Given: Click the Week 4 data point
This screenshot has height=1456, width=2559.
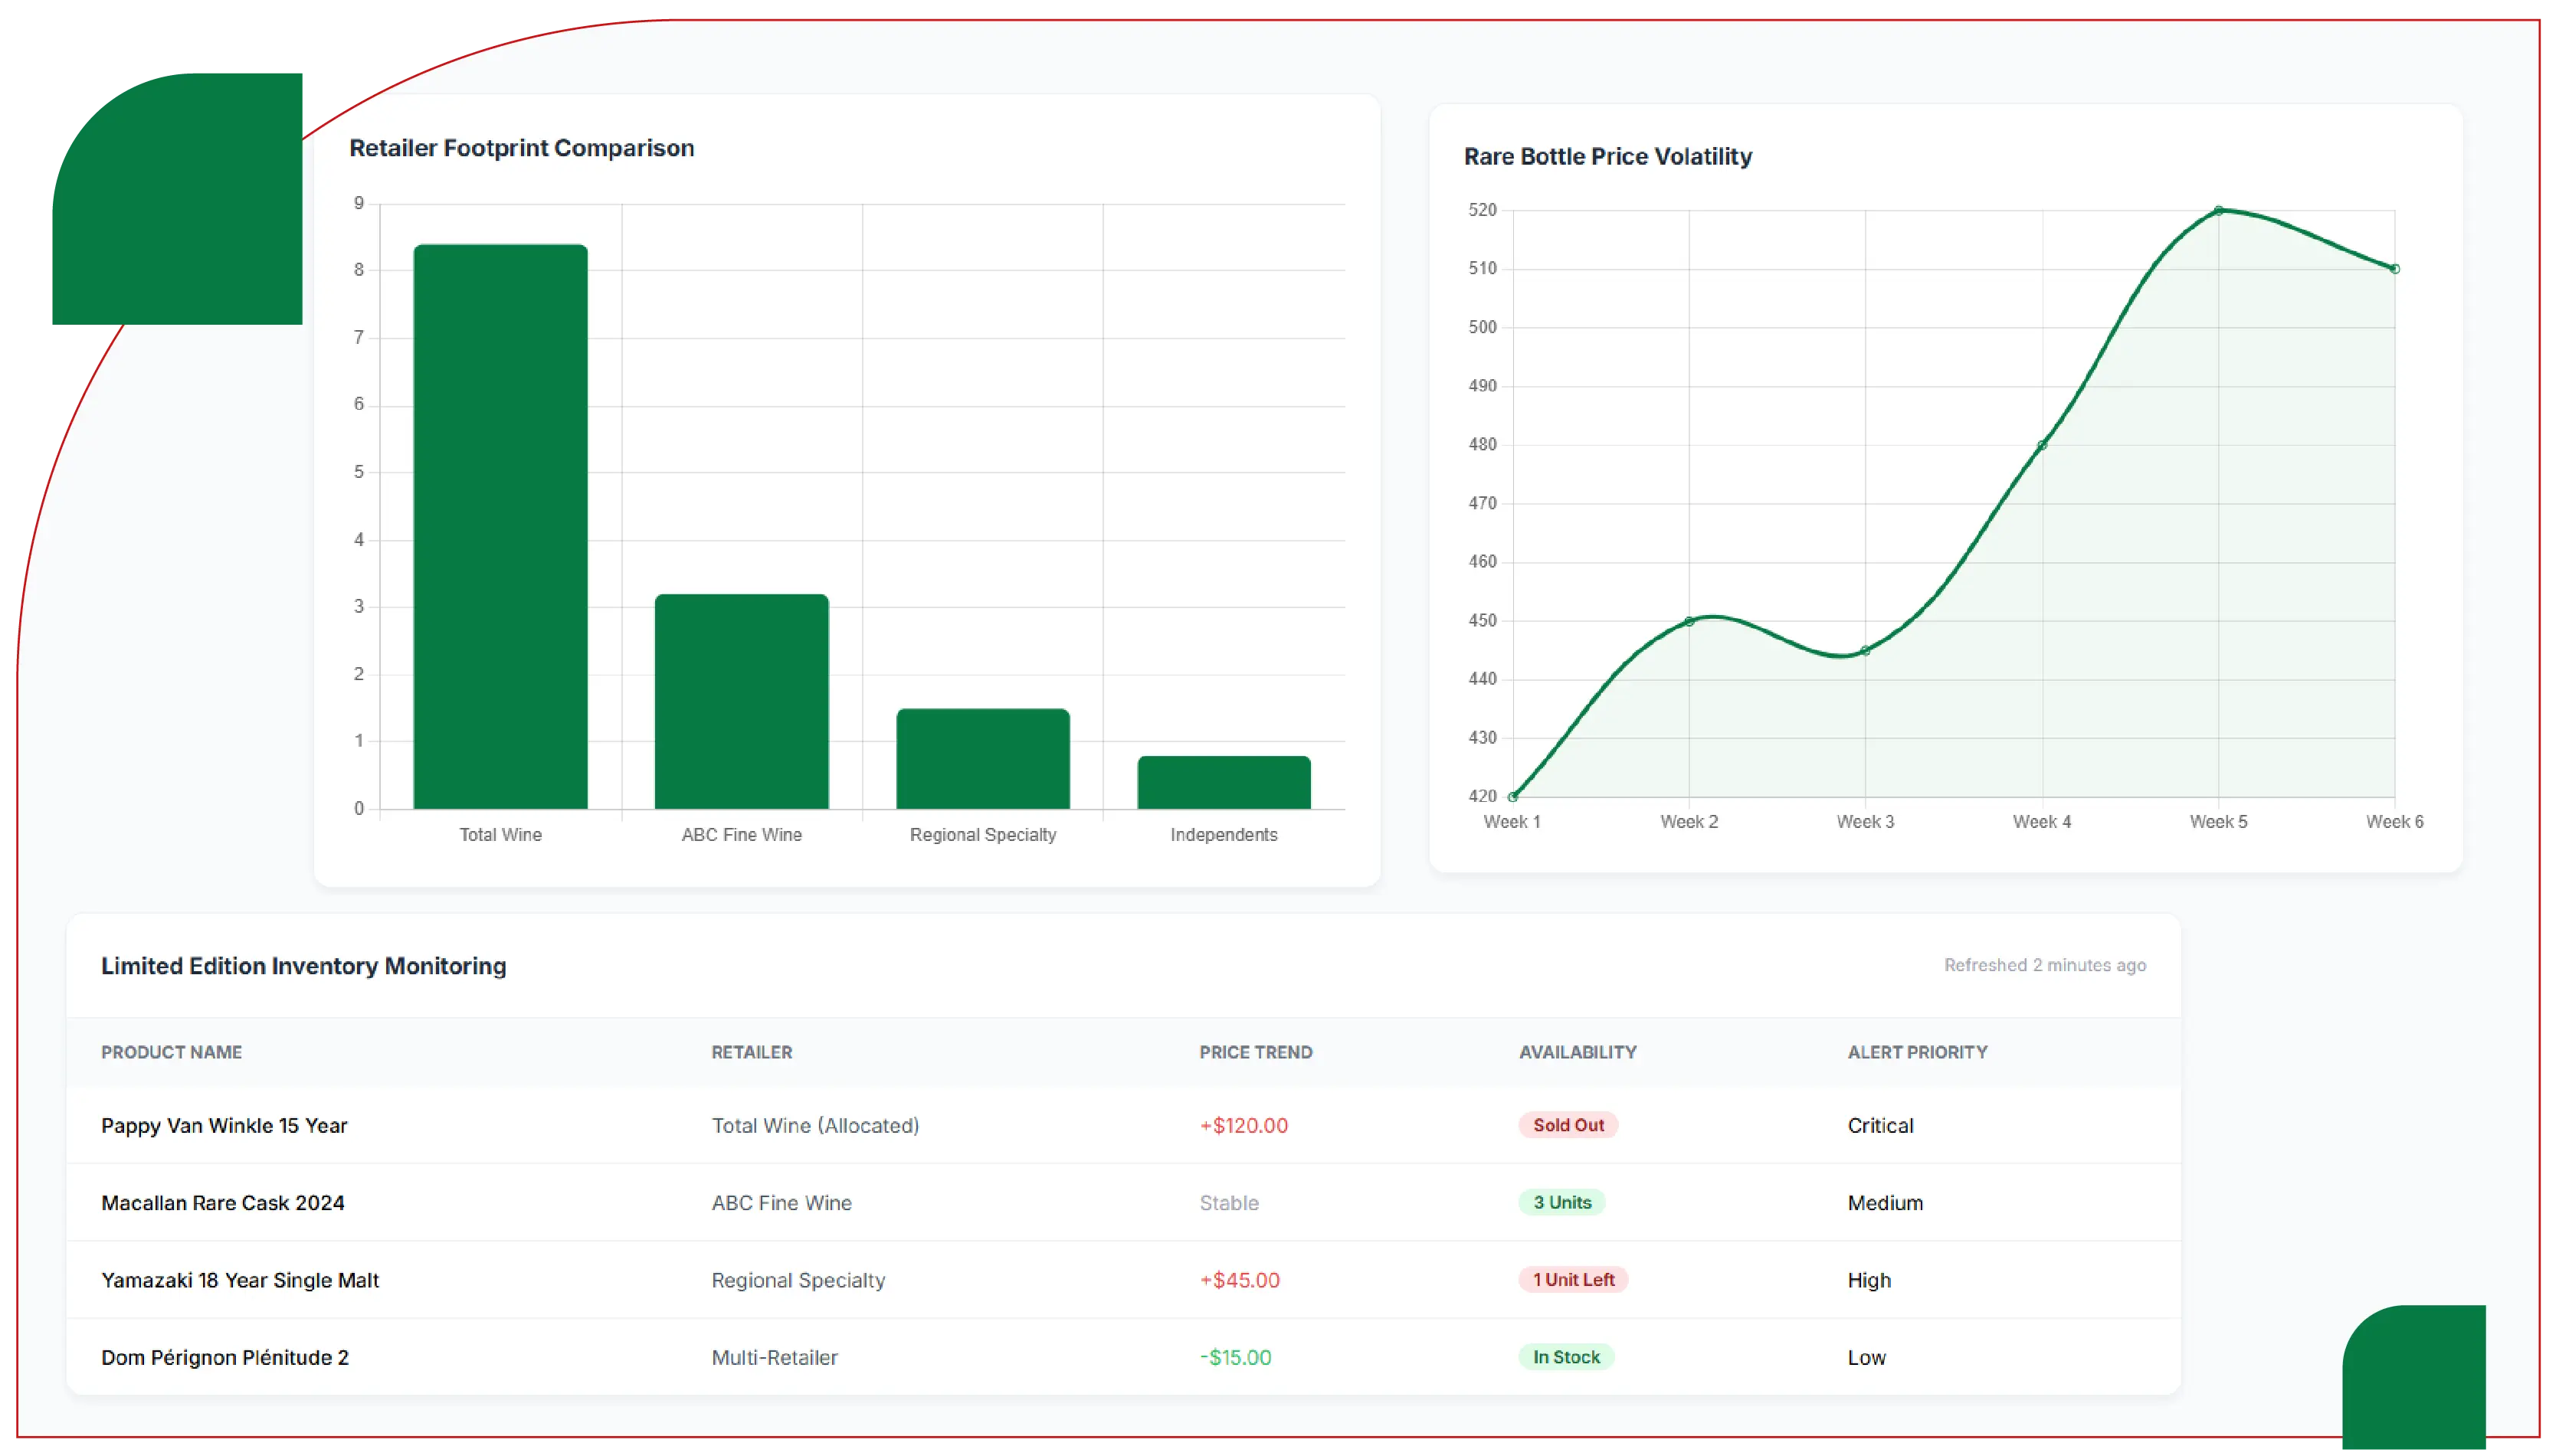Looking at the screenshot, I should [x=2042, y=445].
